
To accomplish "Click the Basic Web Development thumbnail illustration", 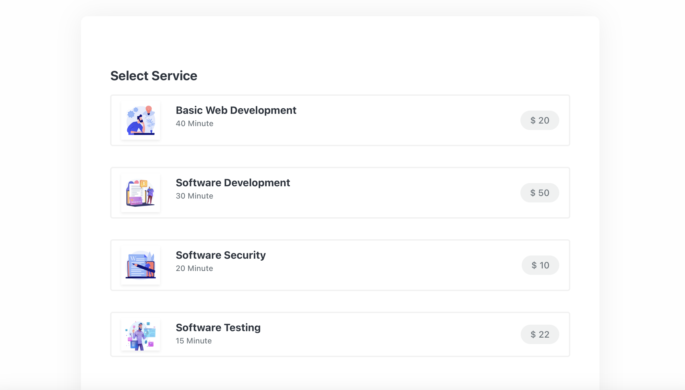I will coord(141,120).
